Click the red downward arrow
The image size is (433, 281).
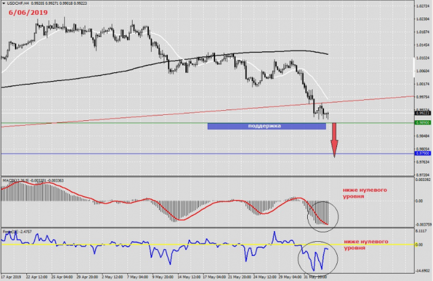click(x=334, y=140)
